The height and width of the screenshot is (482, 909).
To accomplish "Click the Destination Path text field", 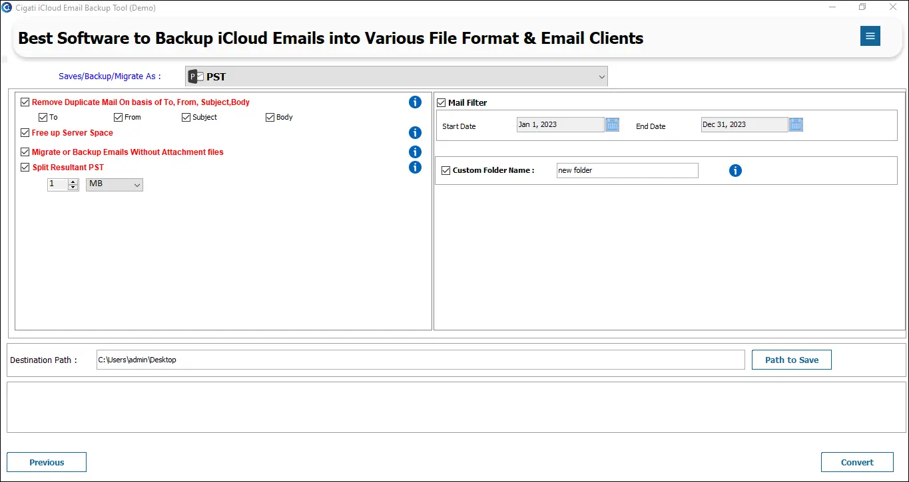I will (x=420, y=360).
